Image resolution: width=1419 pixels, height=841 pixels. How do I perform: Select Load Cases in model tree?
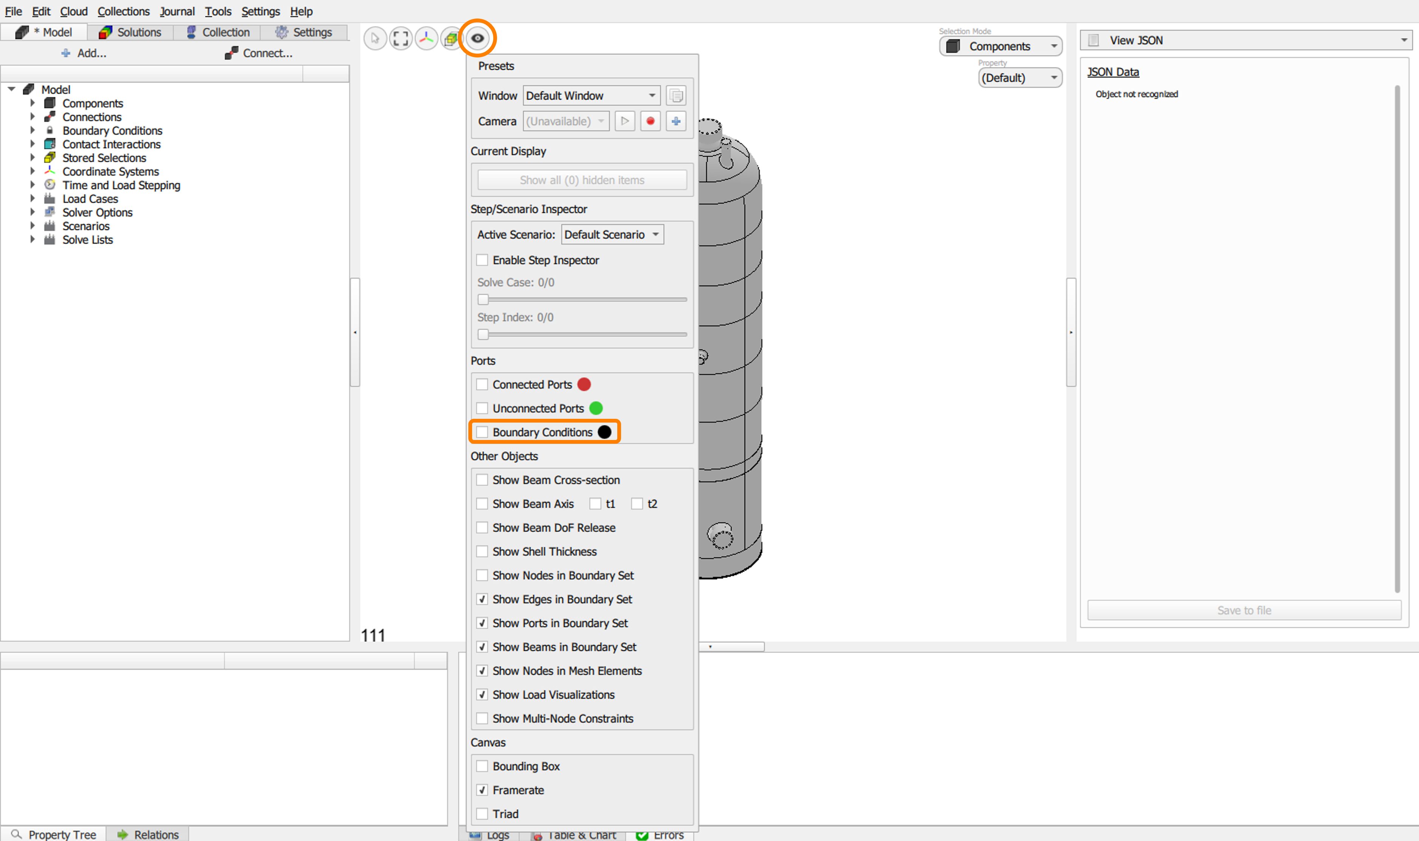90,199
